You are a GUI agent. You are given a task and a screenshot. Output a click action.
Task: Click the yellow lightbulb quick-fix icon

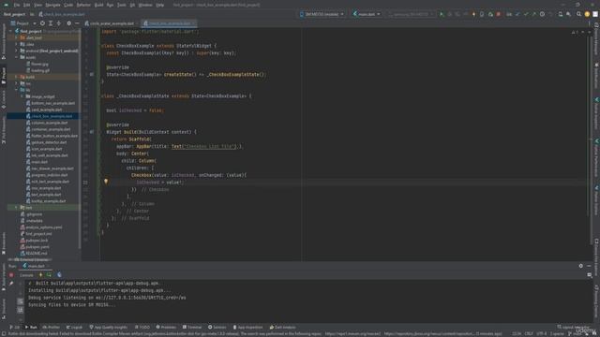pos(106,182)
